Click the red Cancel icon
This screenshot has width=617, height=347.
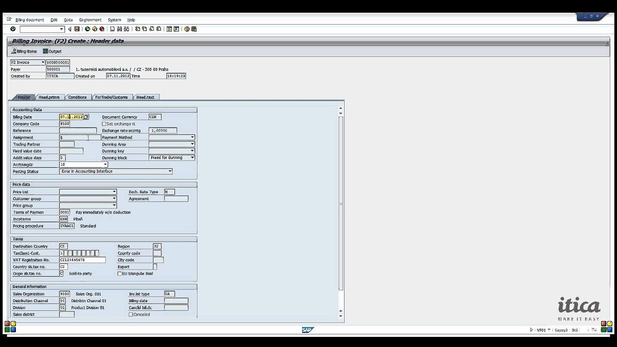tap(102, 29)
